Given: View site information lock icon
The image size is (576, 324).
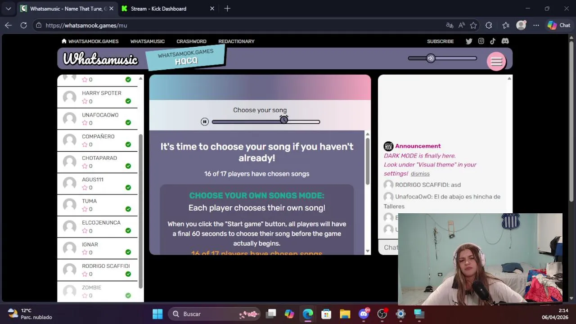Looking at the screenshot, I should click(39, 25).
